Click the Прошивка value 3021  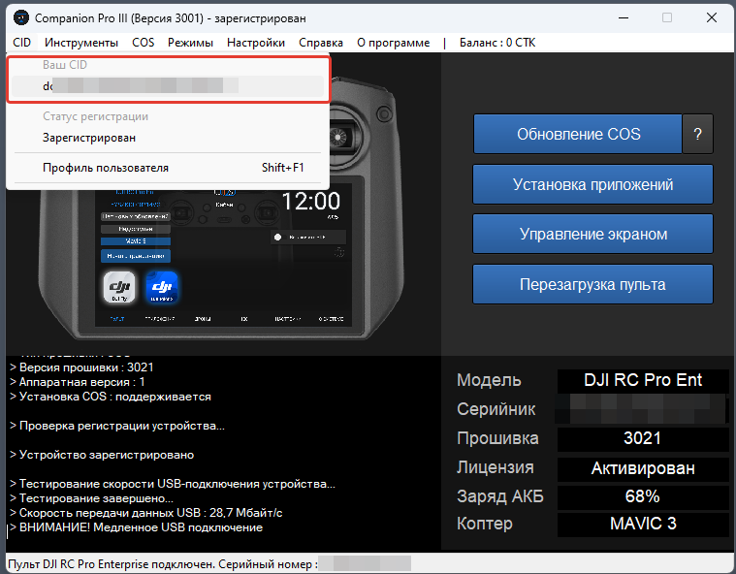coord(643,438)
